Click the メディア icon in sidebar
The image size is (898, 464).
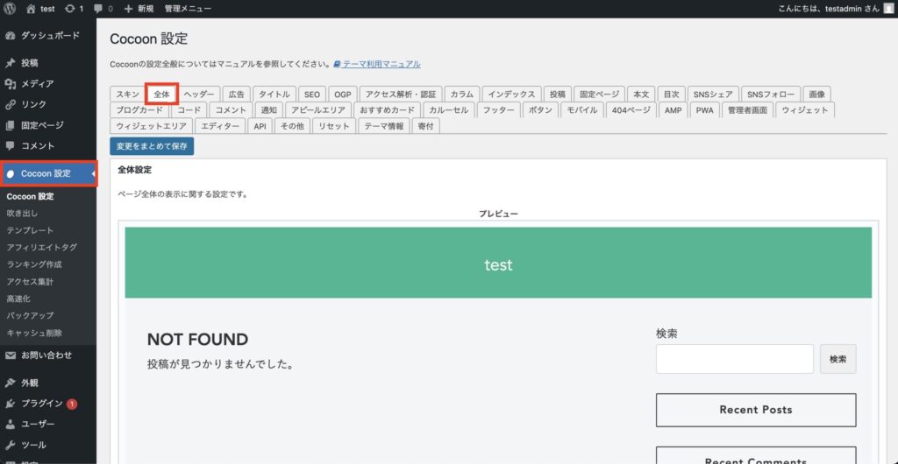coord(11,84)
